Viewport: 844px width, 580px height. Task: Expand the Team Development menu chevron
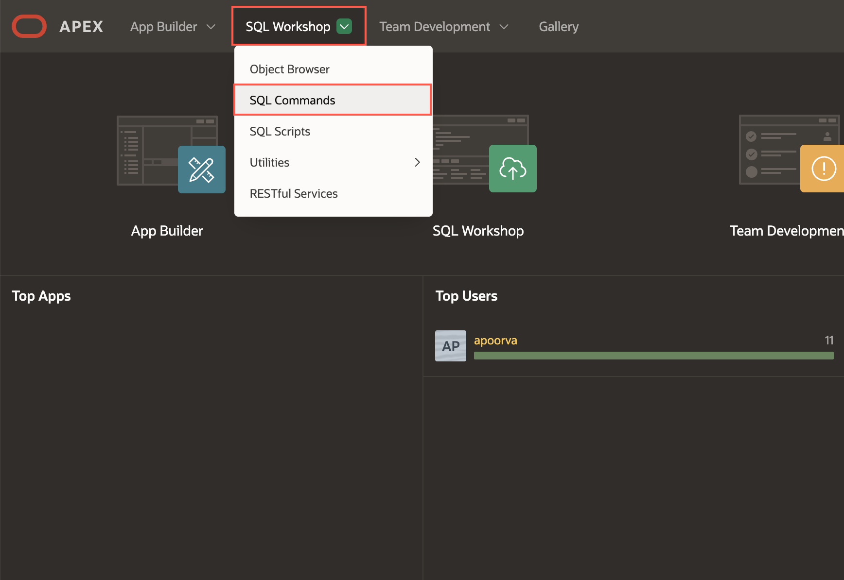[504, 27]
